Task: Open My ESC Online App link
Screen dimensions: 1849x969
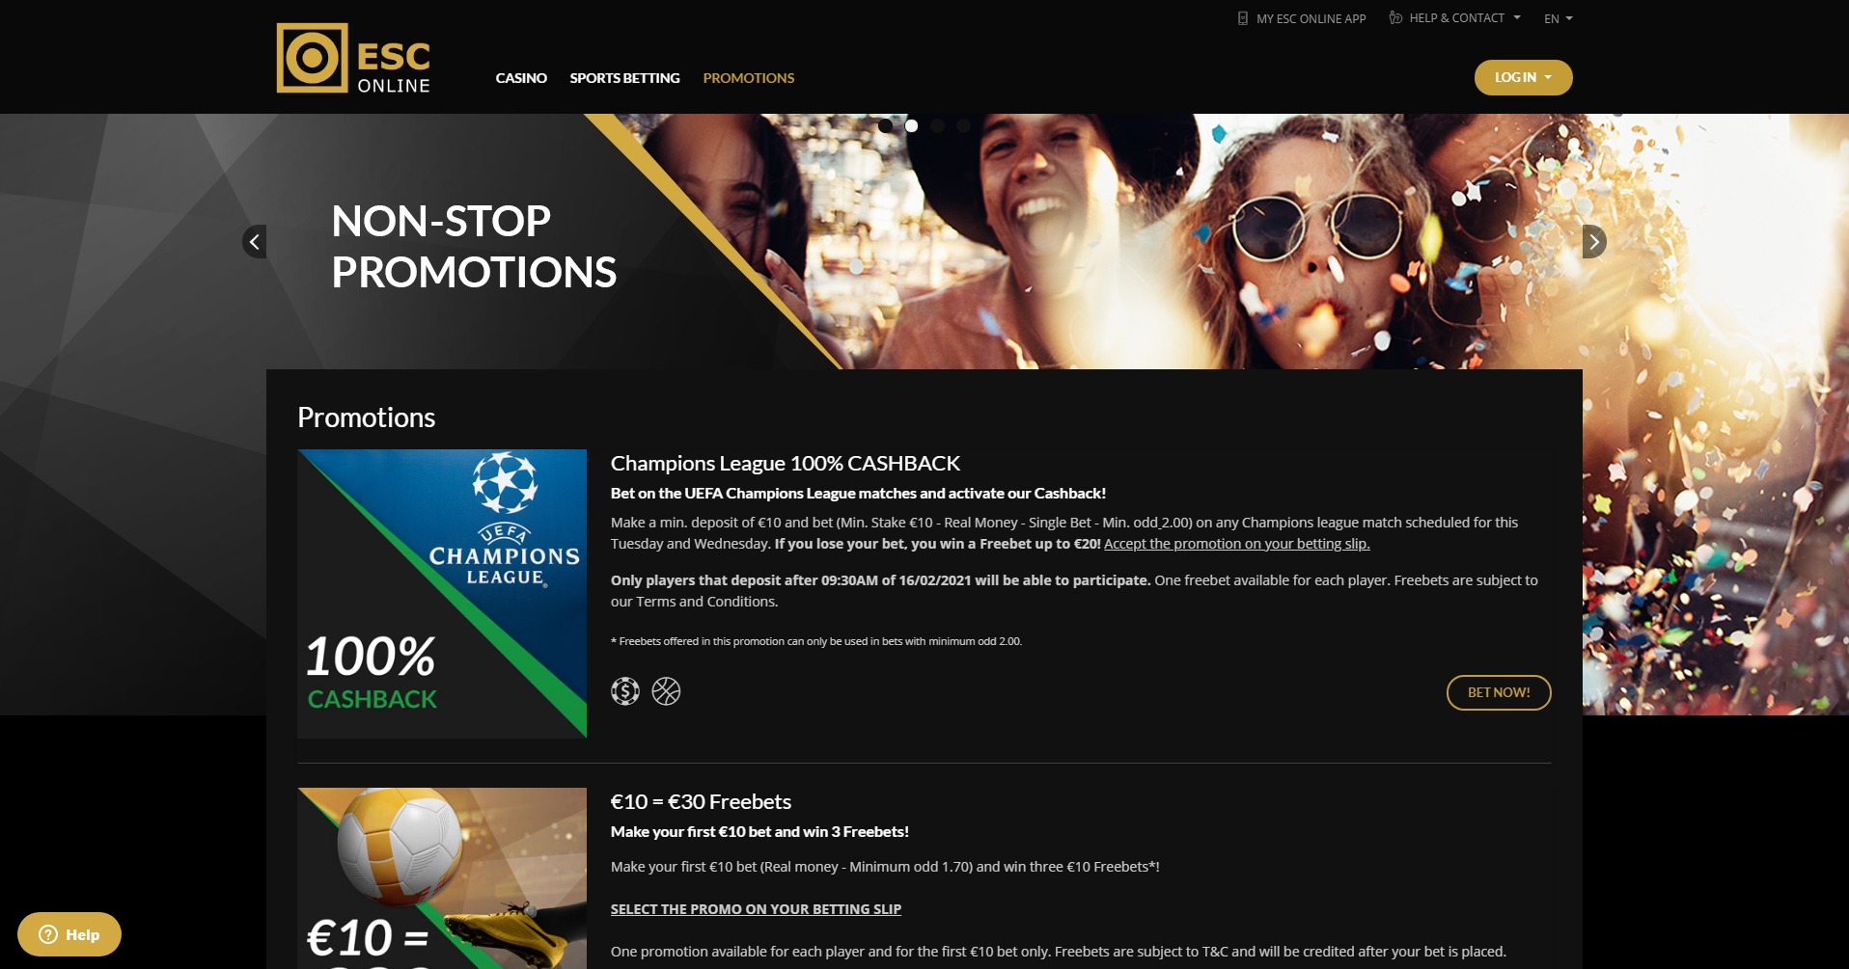Action: tap(1311, 18)
